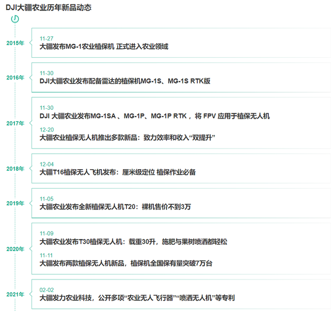Click the green clock icon atop the timeline
The width and height of the screenshot is (336, 312).
pos(15,19)
